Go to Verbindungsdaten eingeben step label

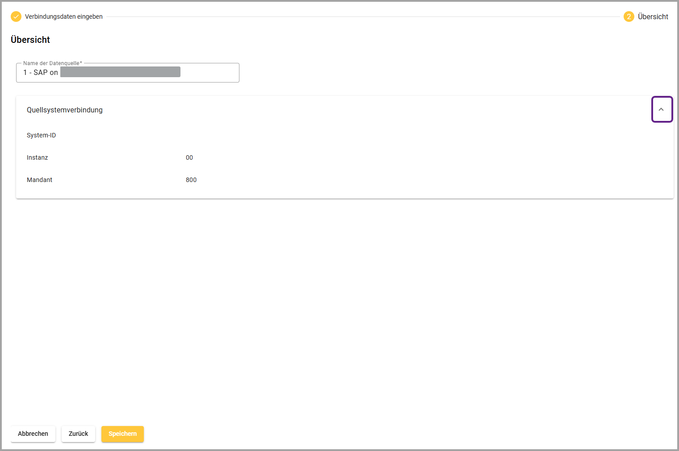64,17
